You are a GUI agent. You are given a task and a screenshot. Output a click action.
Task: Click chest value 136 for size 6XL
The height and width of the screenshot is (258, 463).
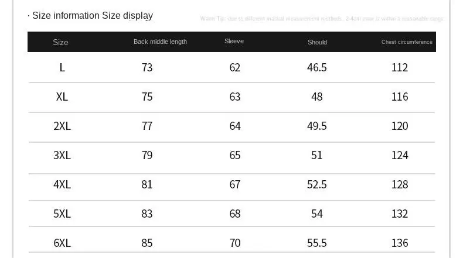click(400, 243)
